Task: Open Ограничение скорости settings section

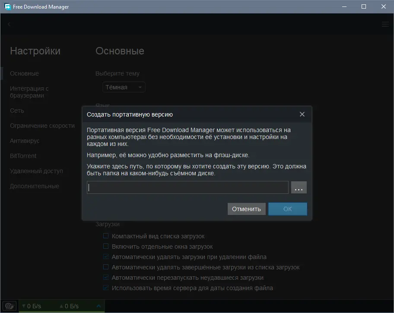Action: (x=42, y=126)
